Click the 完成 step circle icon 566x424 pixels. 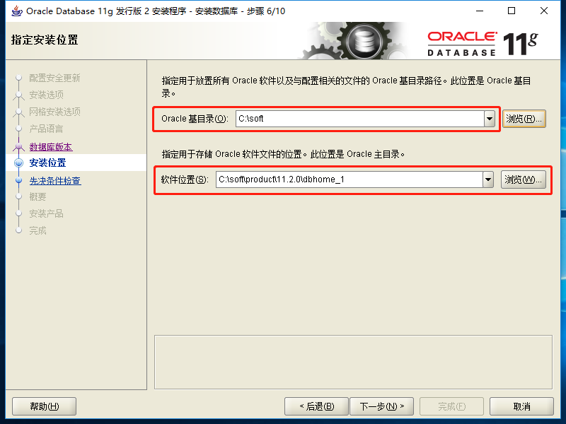click(x=19, y=230)
